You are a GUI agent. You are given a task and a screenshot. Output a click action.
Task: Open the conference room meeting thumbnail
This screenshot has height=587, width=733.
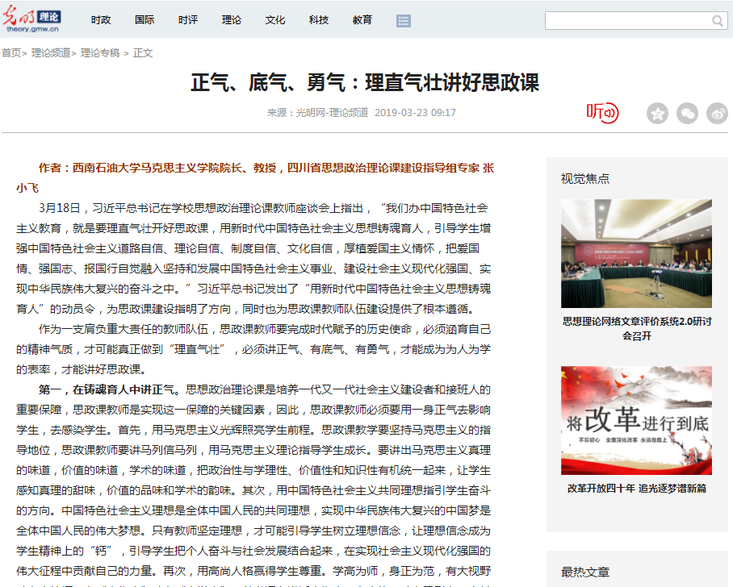pos(636,253)
